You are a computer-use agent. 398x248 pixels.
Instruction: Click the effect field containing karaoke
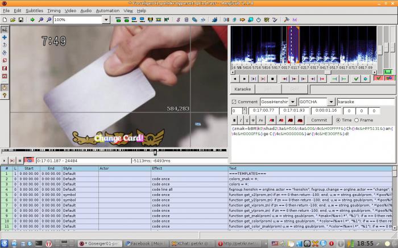pos(366,102)
